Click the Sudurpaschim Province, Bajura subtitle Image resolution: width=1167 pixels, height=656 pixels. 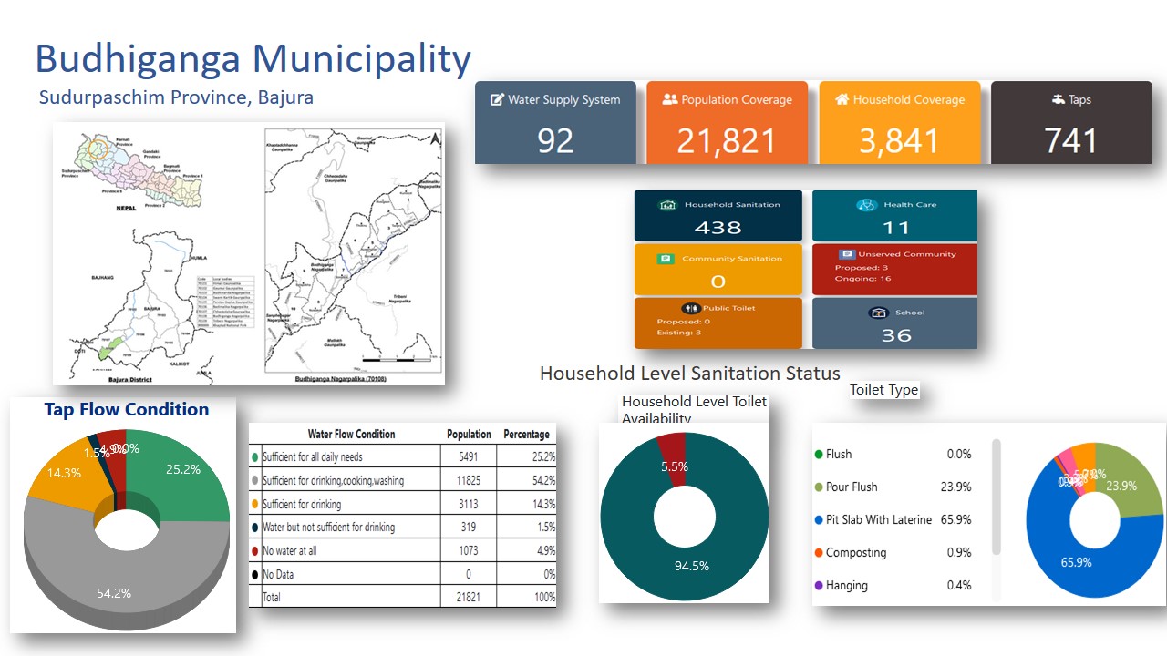176,97
